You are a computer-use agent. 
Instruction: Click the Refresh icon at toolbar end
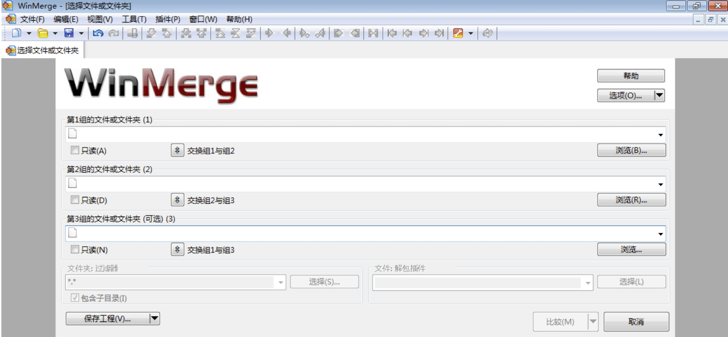[487, 33]
